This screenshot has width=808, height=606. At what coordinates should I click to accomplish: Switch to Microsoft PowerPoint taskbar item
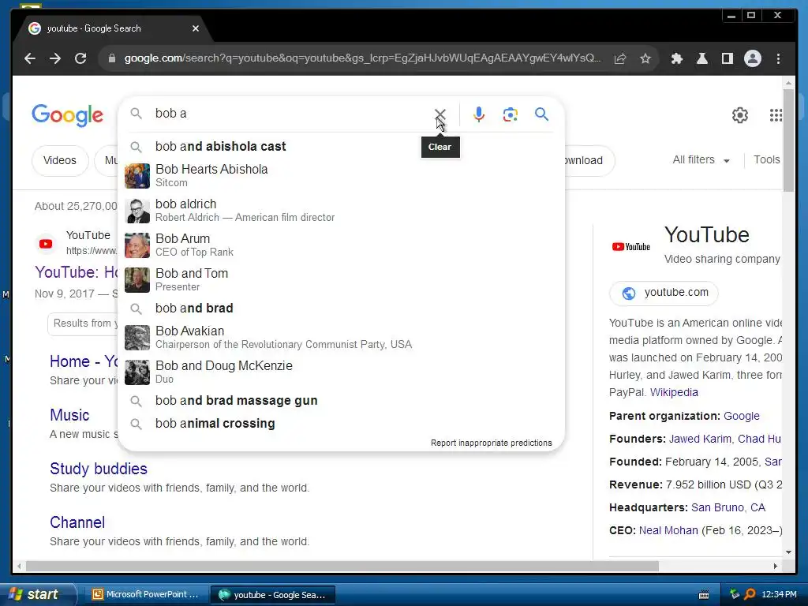[146, 594]
